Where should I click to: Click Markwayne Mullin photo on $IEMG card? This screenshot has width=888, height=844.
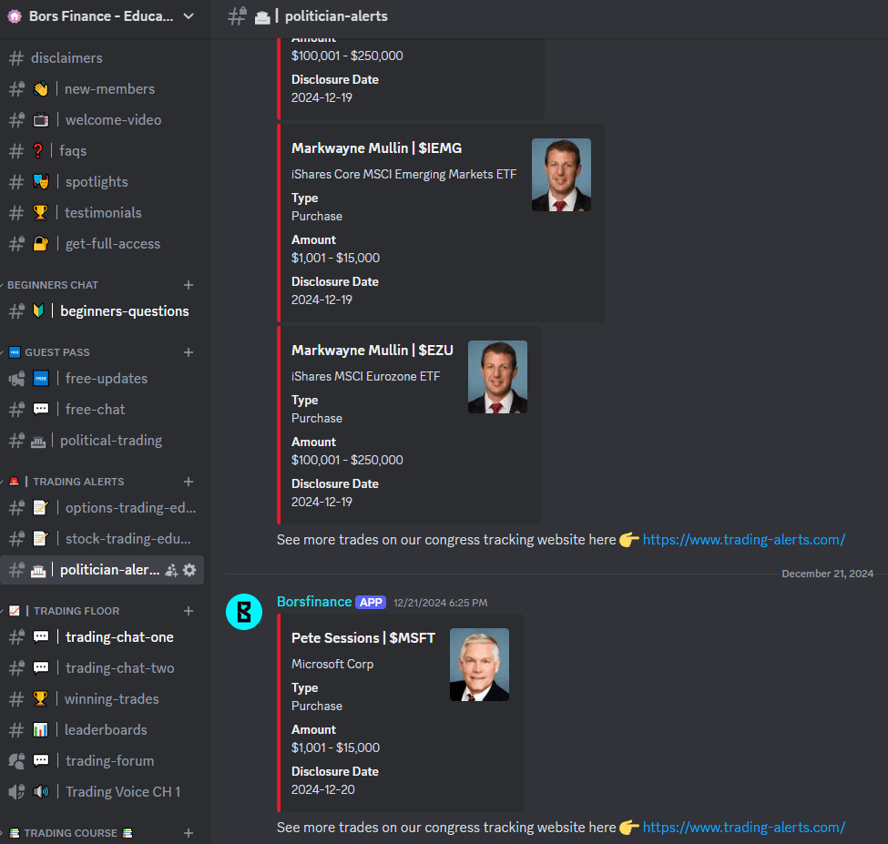point(561,175)
